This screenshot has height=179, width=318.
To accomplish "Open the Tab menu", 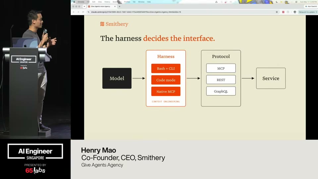I will coord(134,2).
